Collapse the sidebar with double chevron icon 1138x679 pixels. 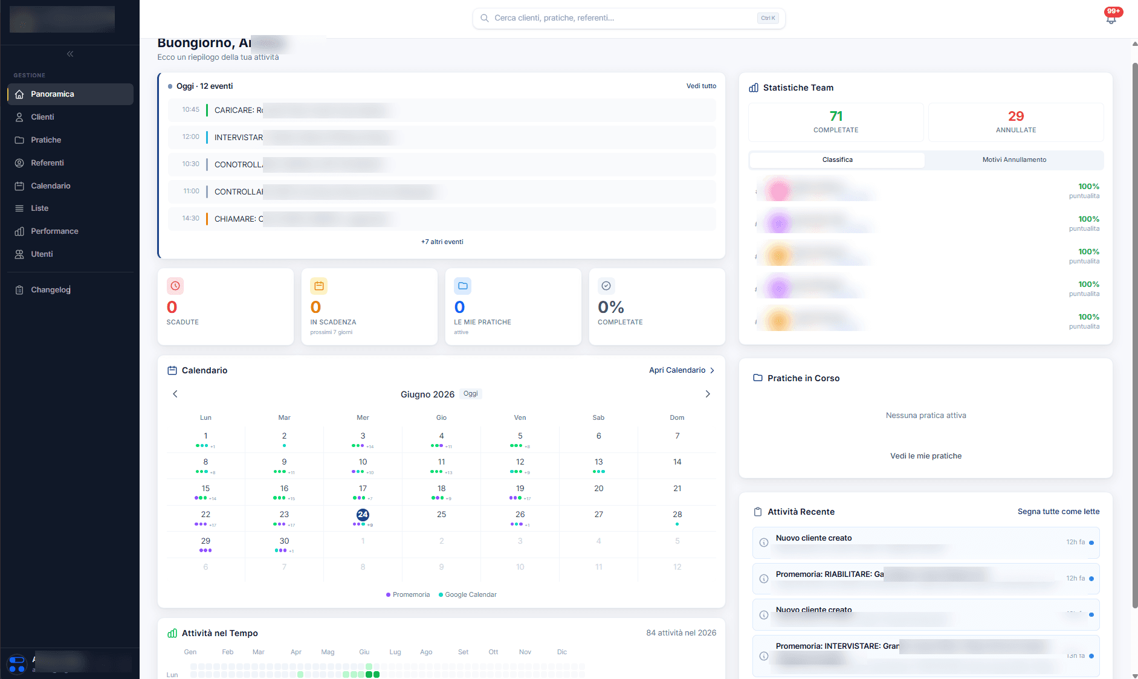point(70,54)
